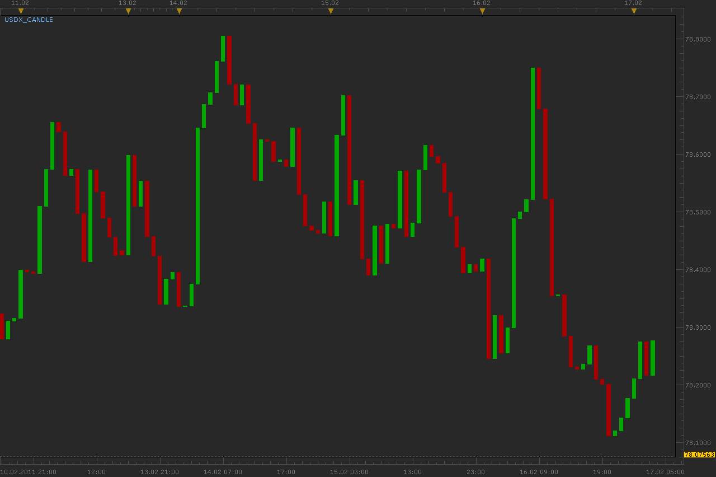Image resolution: width=716 pixels, height=477 pixels.
Task: Click the 78.5000 price axis label
Action: coord(698,212)
